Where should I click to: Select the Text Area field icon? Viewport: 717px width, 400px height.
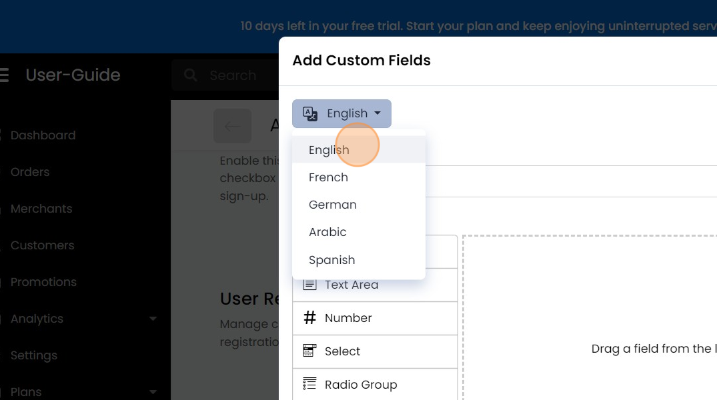click(309, 283)
